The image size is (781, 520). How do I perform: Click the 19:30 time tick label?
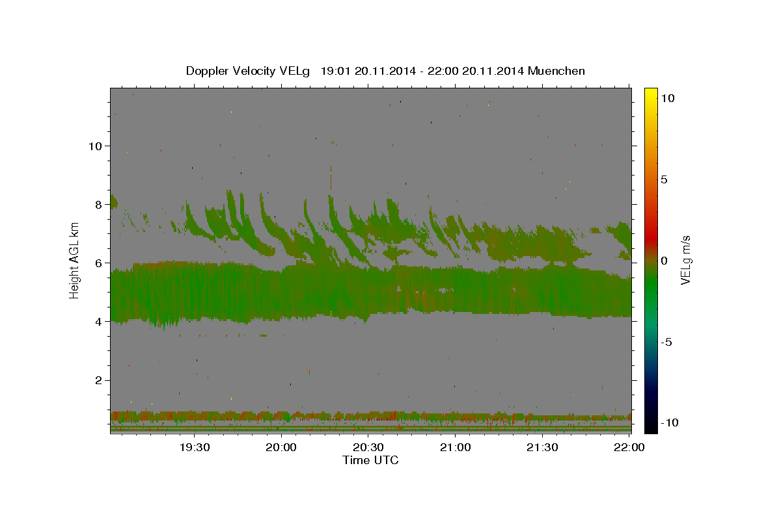[x=194, y=447]
